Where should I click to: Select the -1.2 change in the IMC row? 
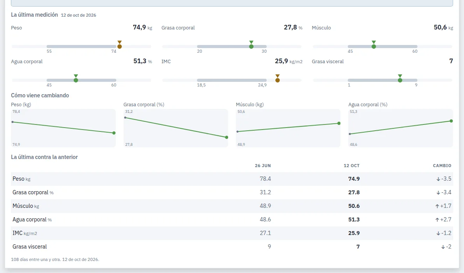[x=444, y=233]
